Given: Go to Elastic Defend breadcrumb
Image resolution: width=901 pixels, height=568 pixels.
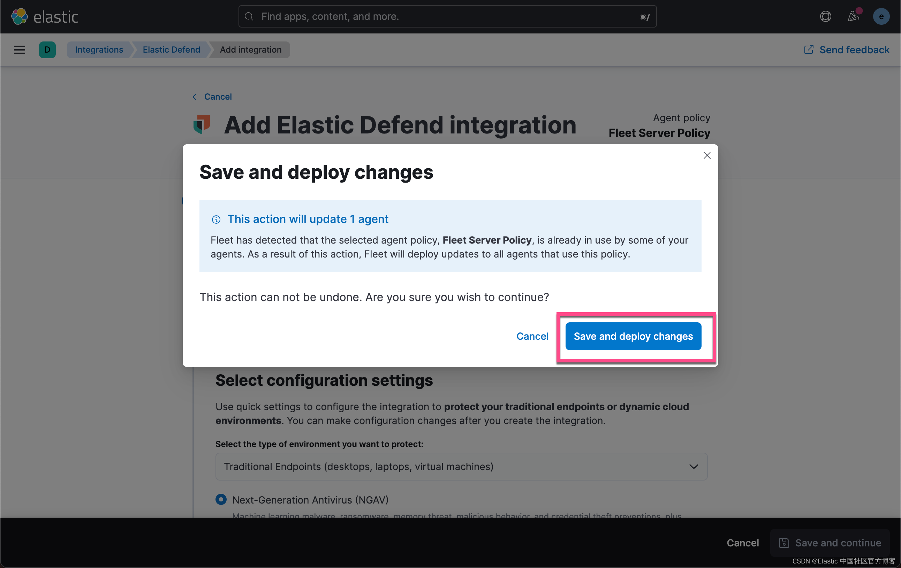Looking at the screenshot, I should coord(171,50).
